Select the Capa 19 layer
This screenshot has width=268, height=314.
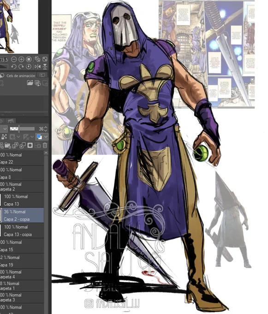pos(22,261)
